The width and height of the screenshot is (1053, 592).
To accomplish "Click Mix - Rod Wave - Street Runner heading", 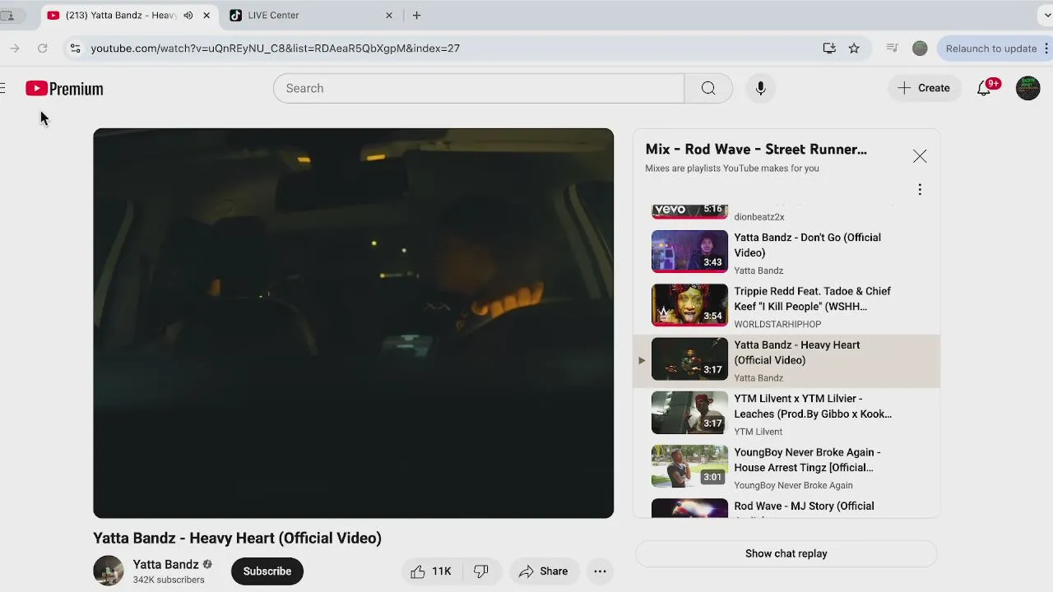I will 756,149.
